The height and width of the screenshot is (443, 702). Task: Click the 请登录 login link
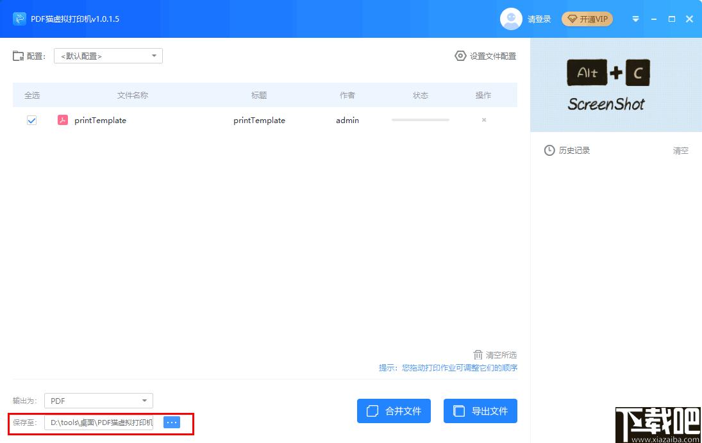pos(539,19)
